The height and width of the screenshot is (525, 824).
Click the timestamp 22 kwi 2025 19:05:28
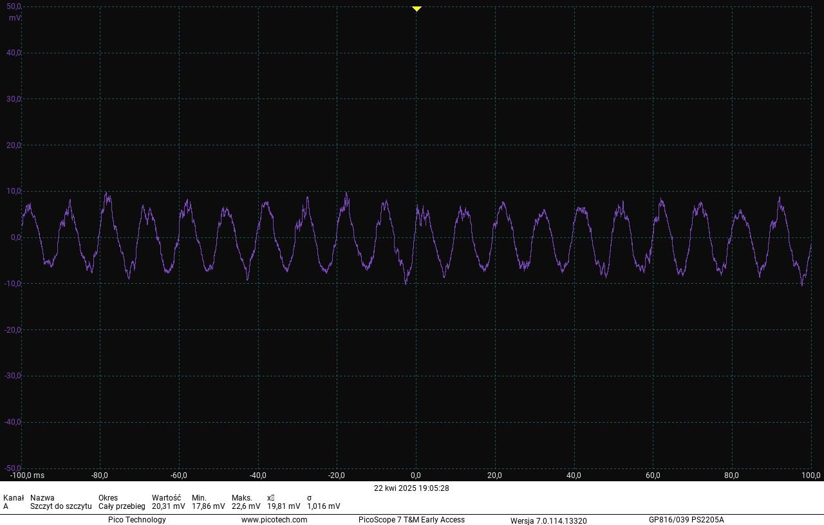click(412, 488)
